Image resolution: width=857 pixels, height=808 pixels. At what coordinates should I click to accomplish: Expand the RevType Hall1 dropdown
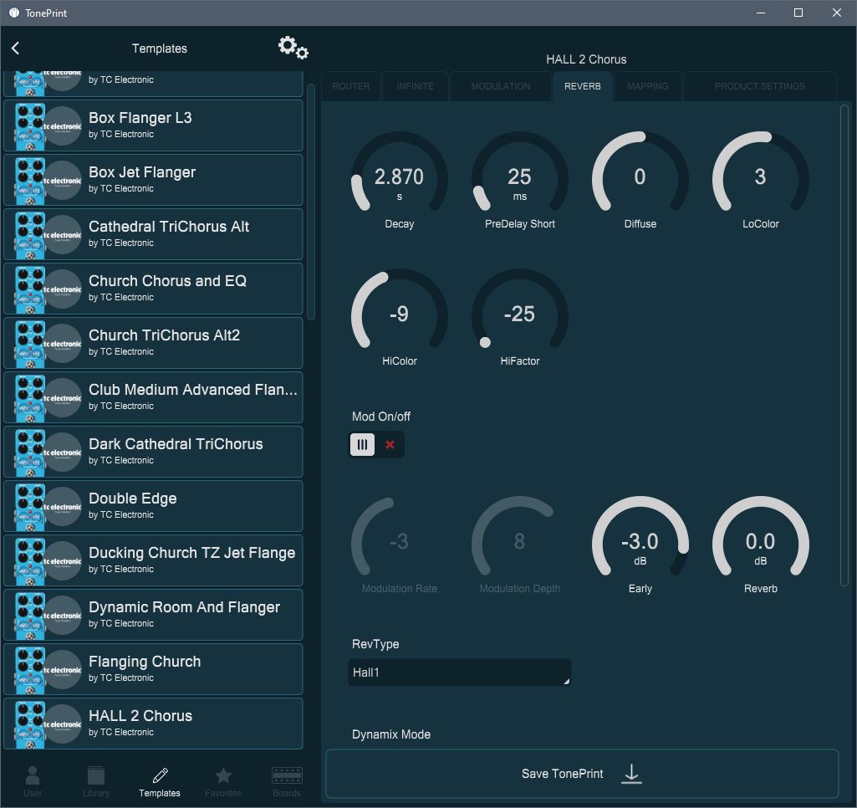pos(459,672)
